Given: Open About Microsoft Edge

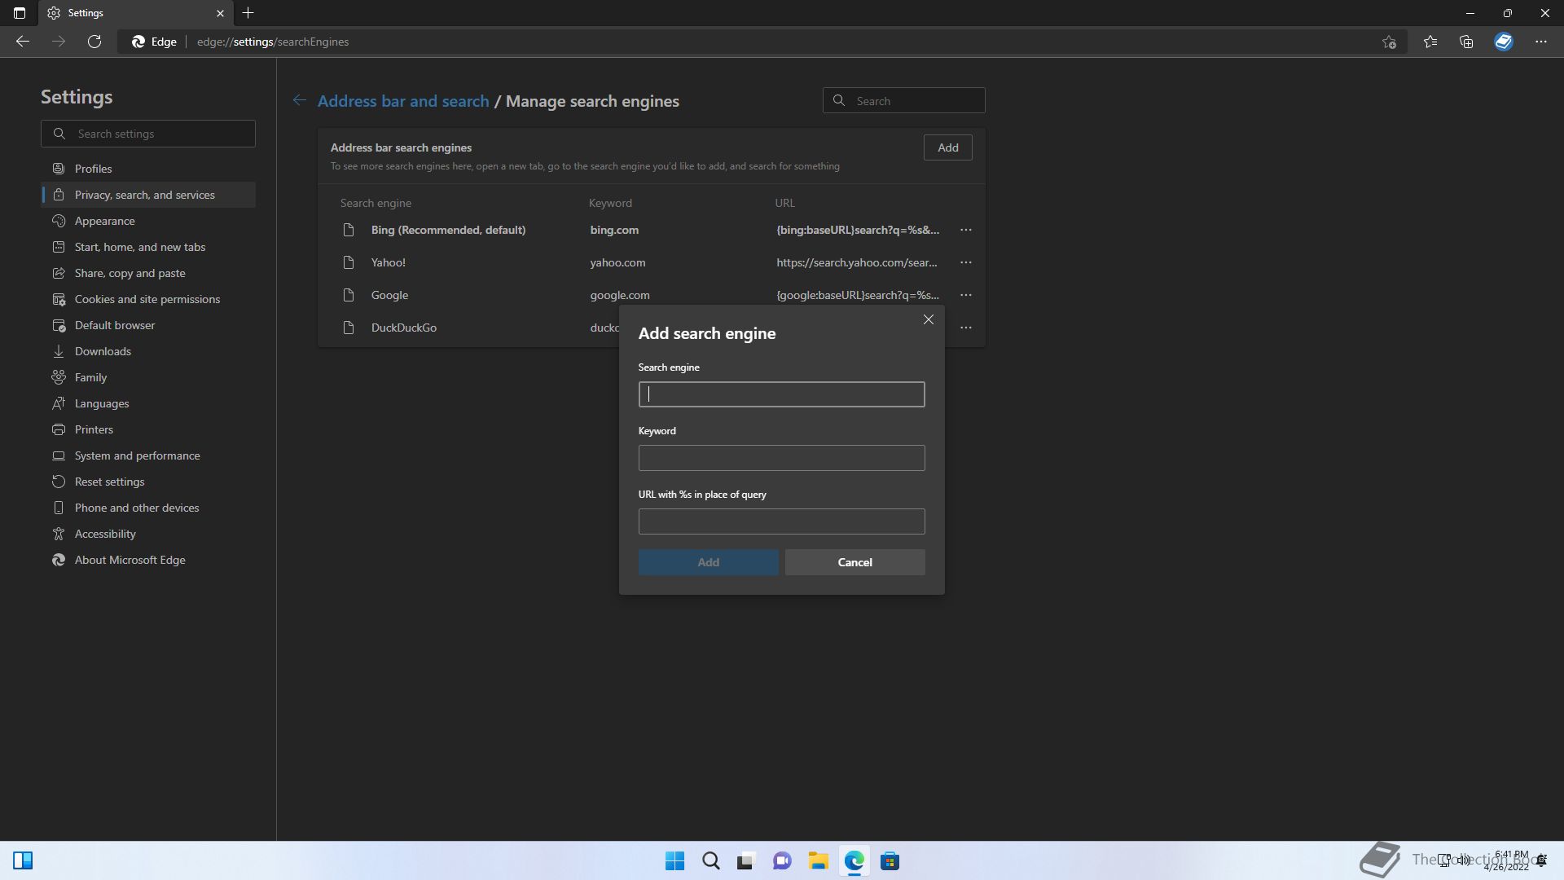Looking at the screenshot, I should click(x=148, y=560).
